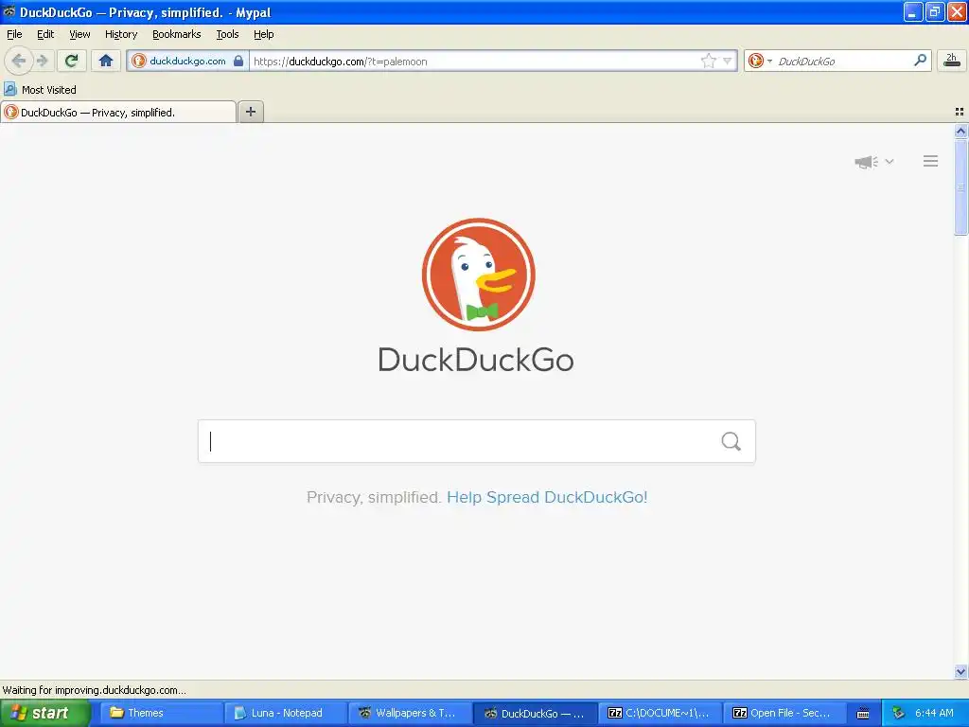Click the 6:44 AM clock

coord(934,713)
